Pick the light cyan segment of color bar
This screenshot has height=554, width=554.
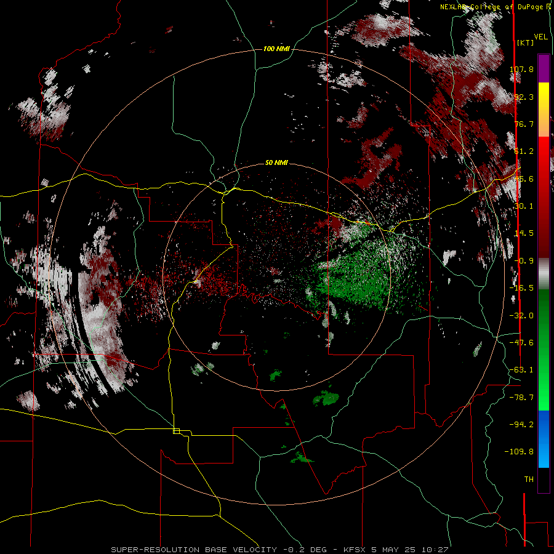click(544, 456)
